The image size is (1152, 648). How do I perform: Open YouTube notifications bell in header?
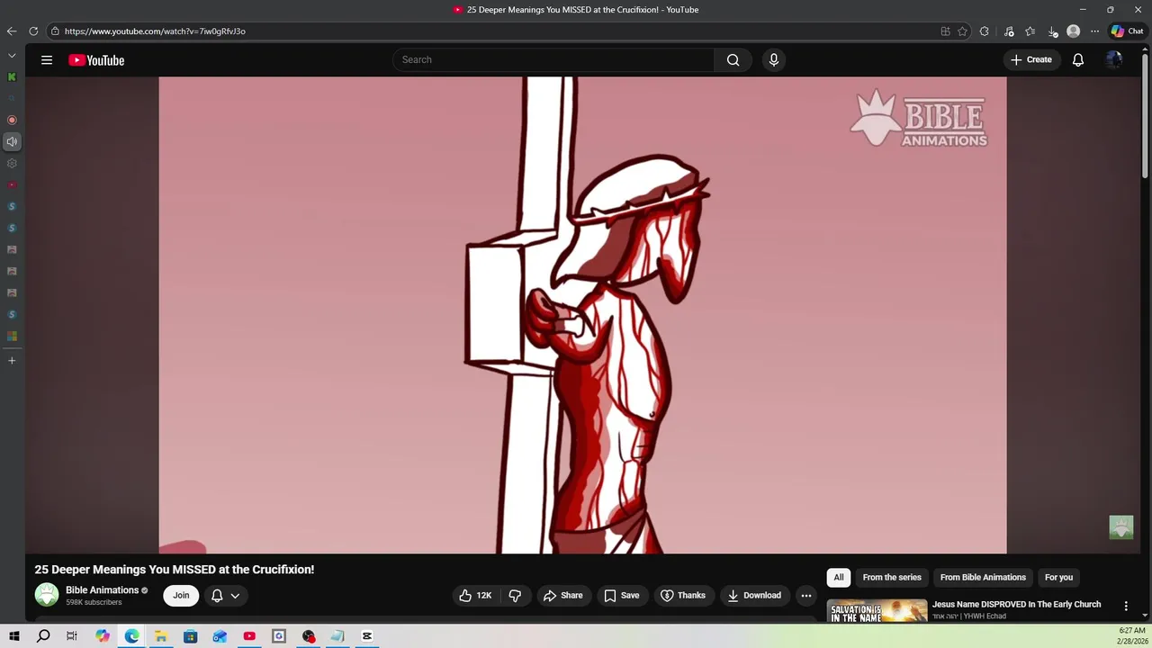[x=1077, y=60]
